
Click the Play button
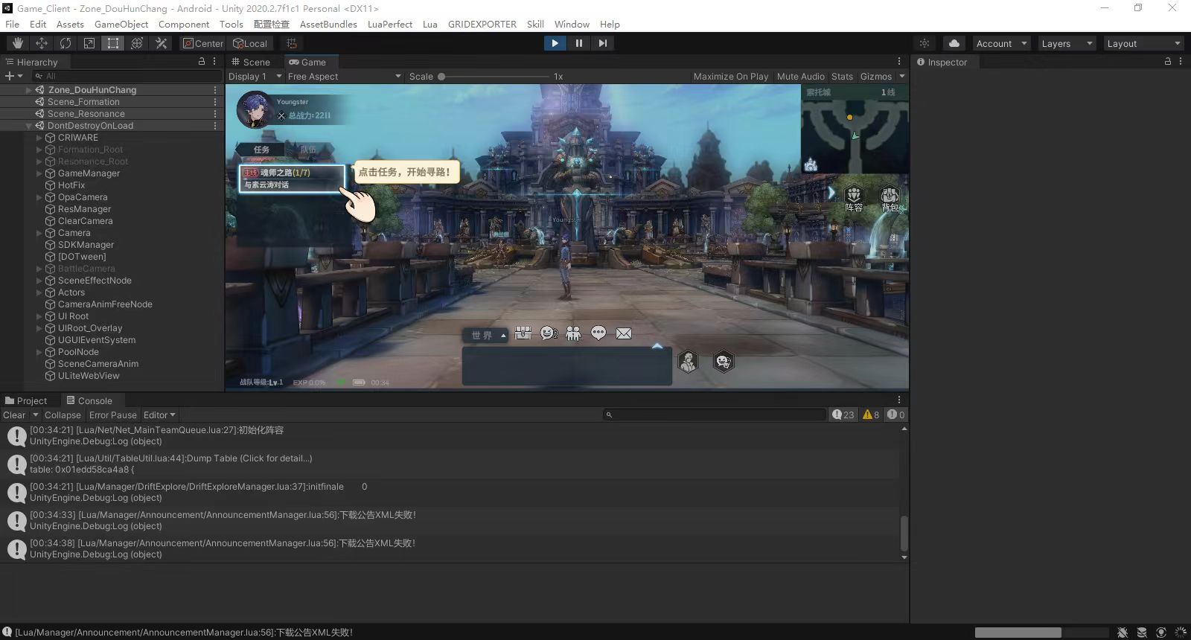tap(555, 43)
